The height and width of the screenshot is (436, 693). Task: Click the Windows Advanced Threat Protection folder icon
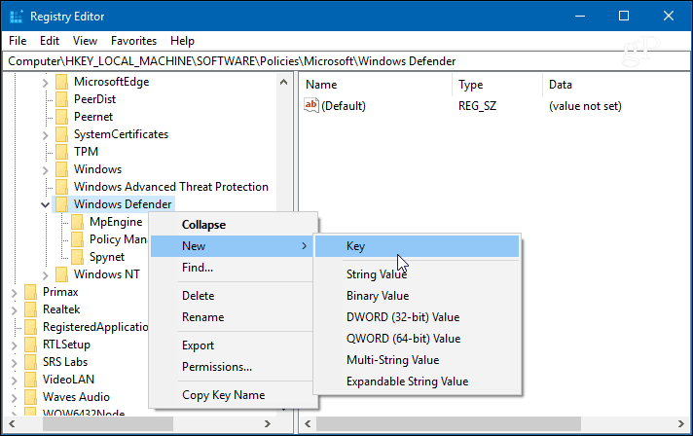62,187
